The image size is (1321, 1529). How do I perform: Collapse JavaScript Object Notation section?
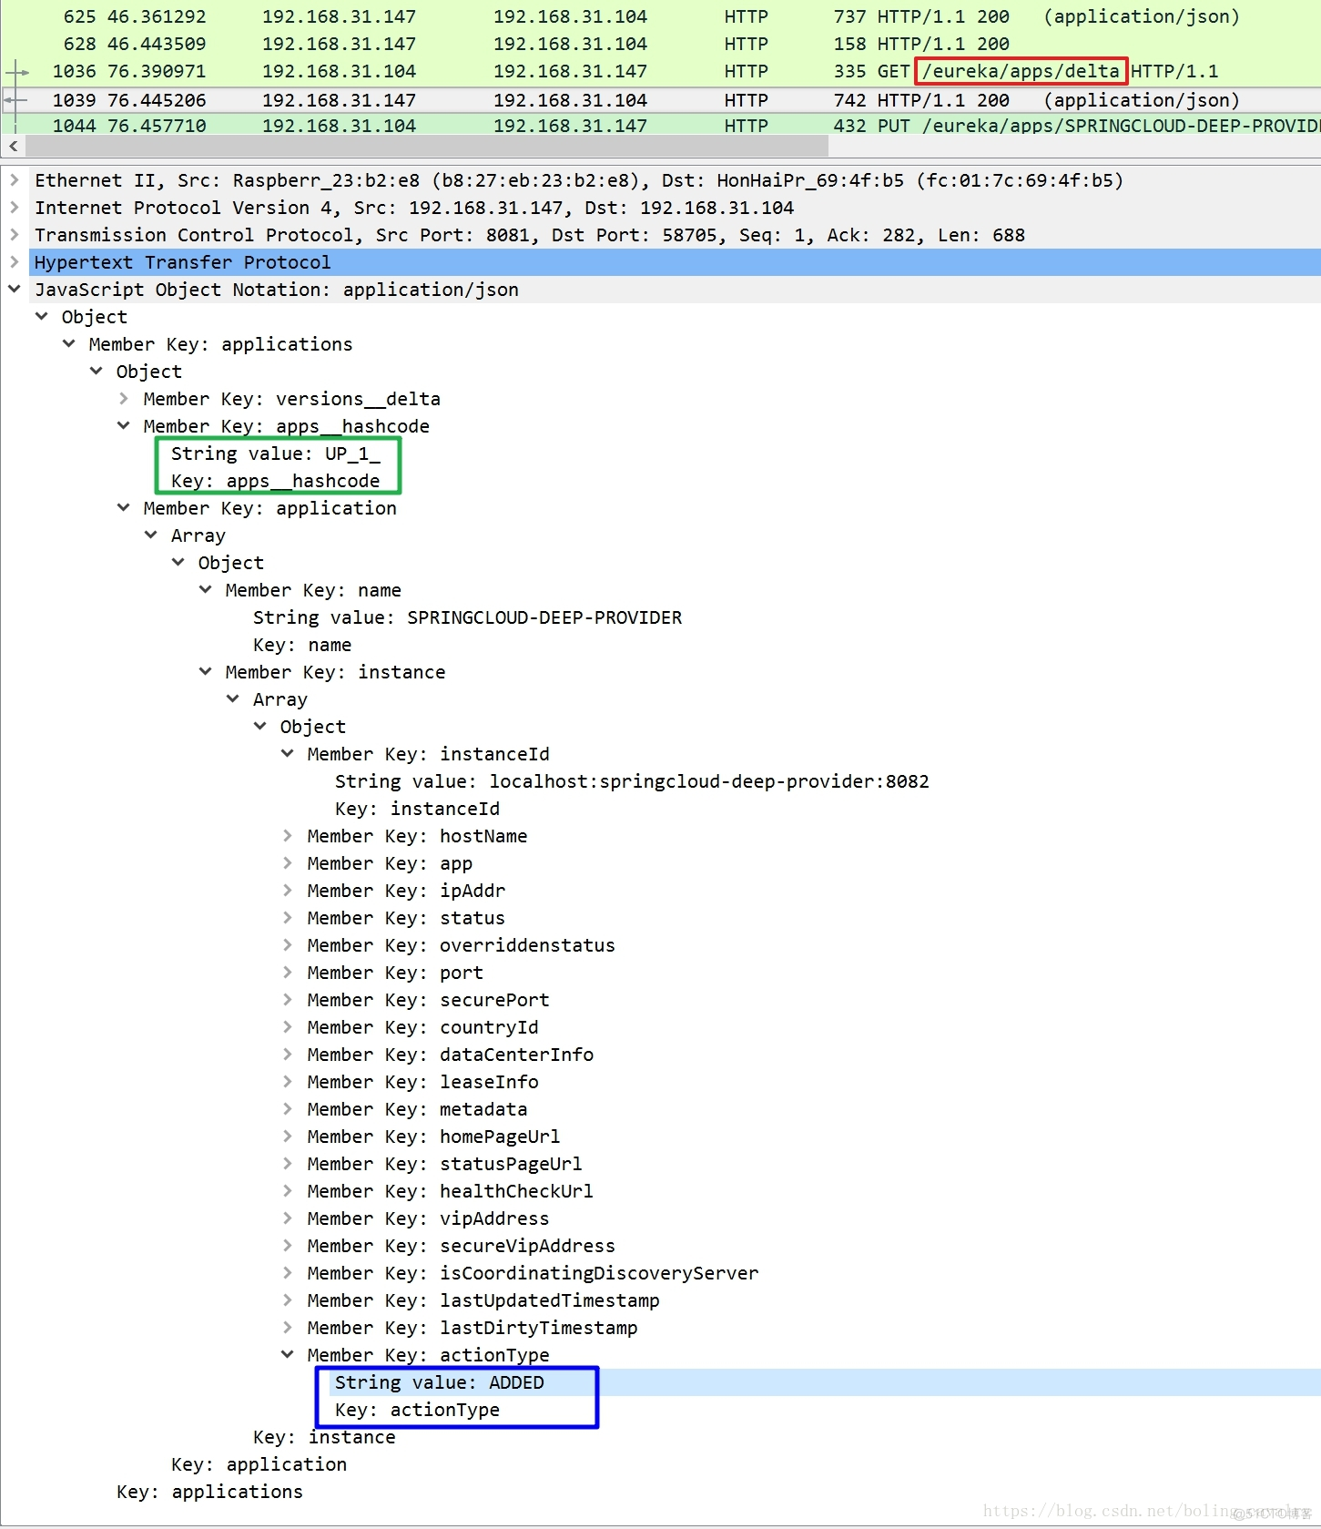point(15,290)
